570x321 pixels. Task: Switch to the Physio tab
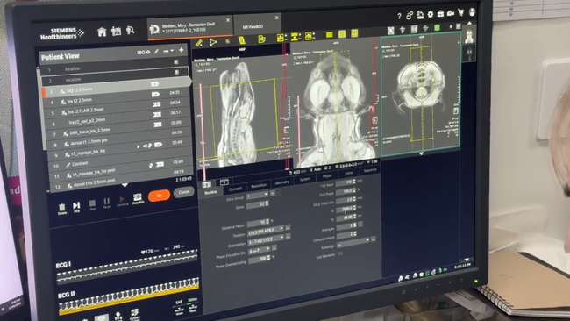pyautogui.click(x=327, y=176)
